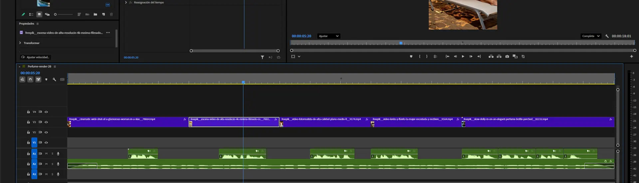This screenshot has width=639, height=183.
Task: Expand the Transformar section
Action: click(x=20, y=43)
